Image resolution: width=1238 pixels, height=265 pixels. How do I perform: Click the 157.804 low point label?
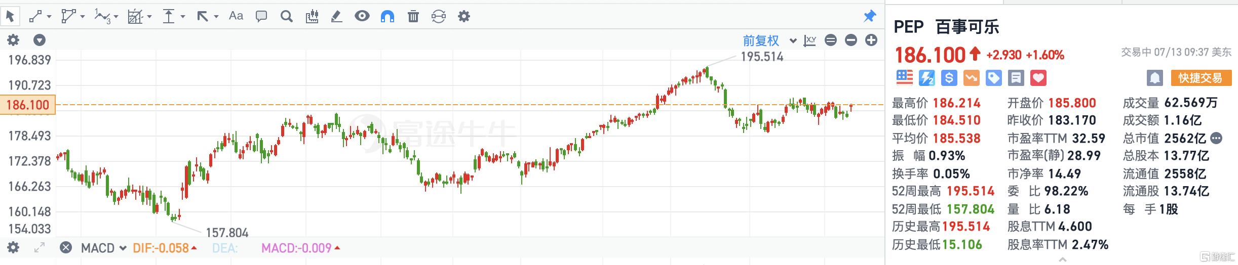click(227, 233)
